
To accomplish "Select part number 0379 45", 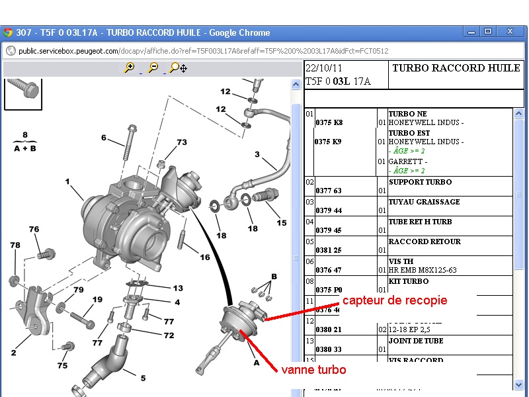I will tap(329, 230).
